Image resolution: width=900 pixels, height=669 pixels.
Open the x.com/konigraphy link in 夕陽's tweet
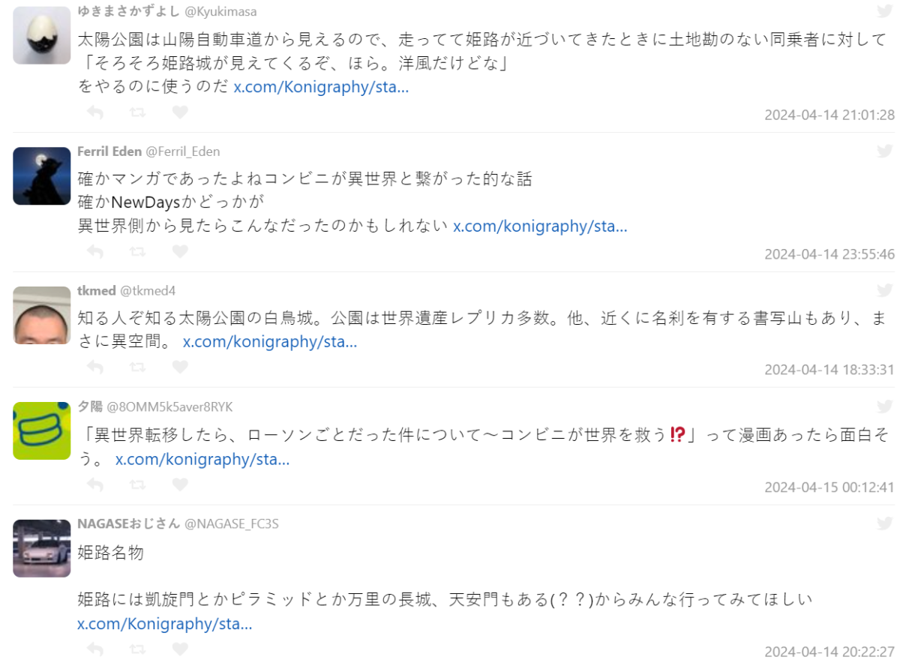[x=202, y=459]
